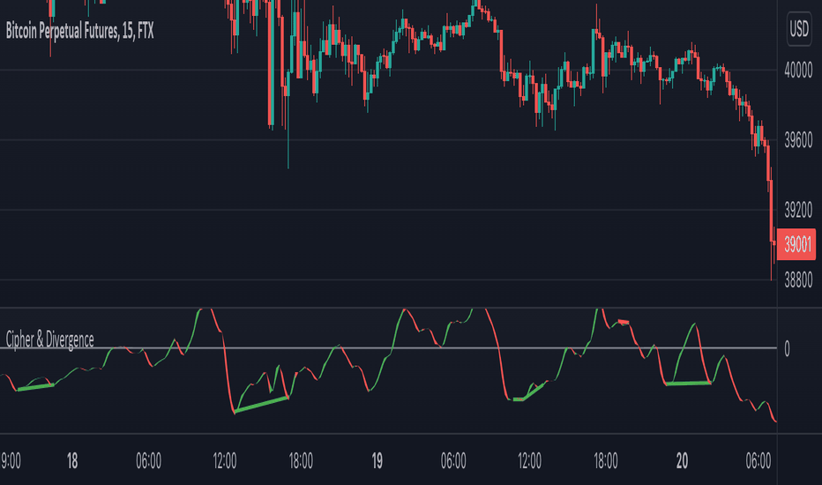This screenshot has height=485, width=822.
Task: Click the USD currency button
Action: point(799,28)
